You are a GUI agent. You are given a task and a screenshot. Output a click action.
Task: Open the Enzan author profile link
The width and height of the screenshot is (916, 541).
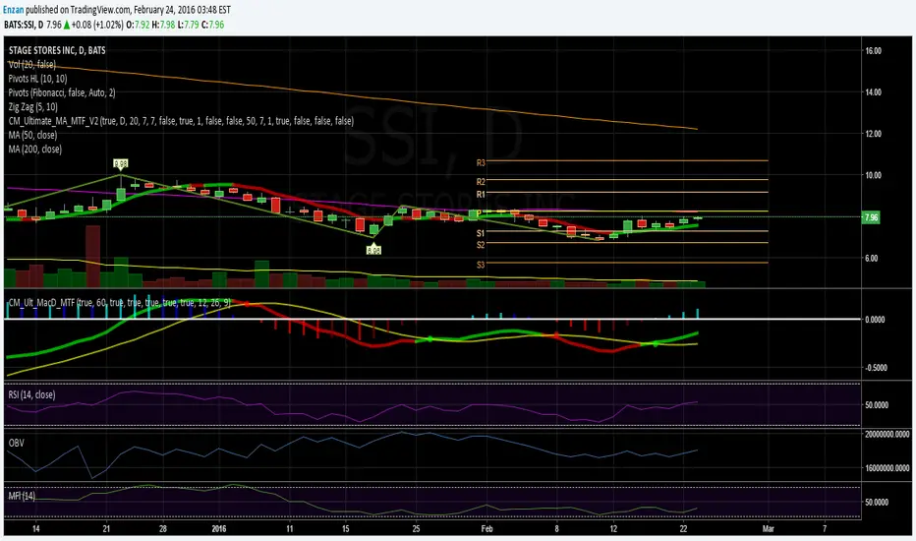(x=14, y=10)
